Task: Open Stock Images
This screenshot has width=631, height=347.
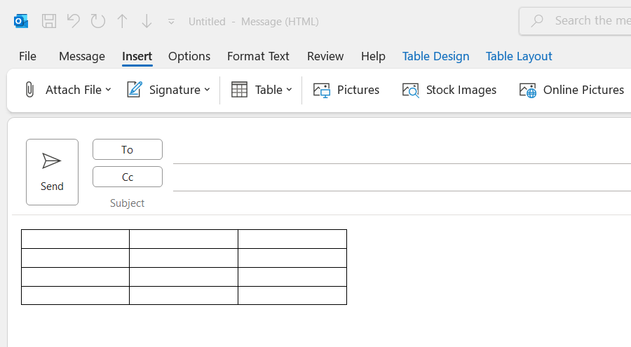Action: [x=449, y=90]
